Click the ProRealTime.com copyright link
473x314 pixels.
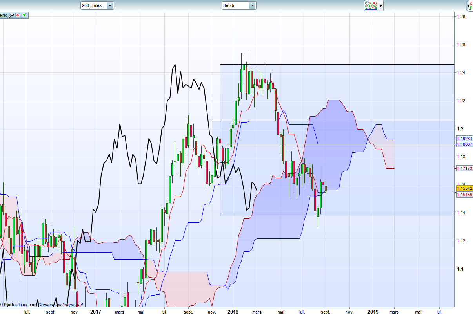[20, 305]
